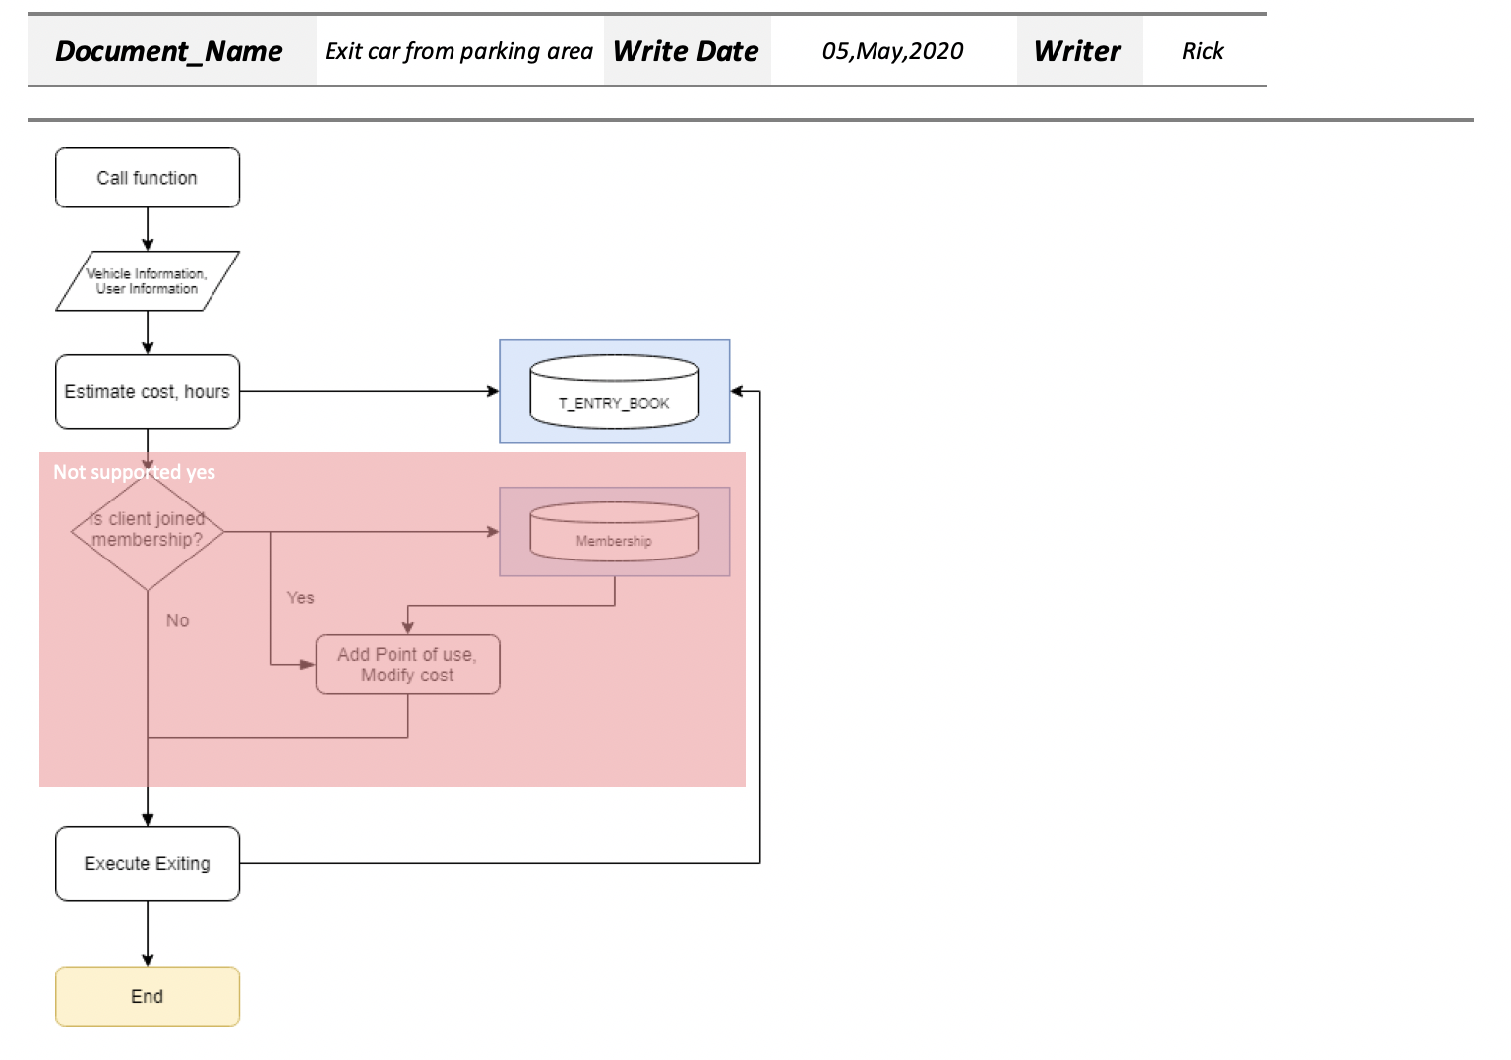Select the Vehicle Information input parallelogram

pos(147,282)
